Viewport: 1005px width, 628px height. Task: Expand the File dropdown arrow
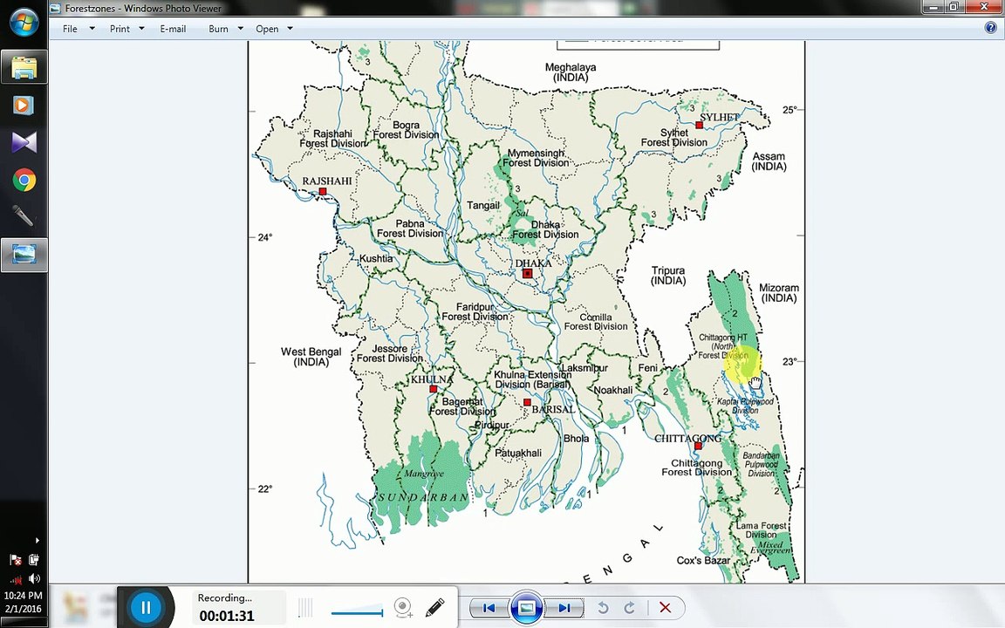click(92, 28)
